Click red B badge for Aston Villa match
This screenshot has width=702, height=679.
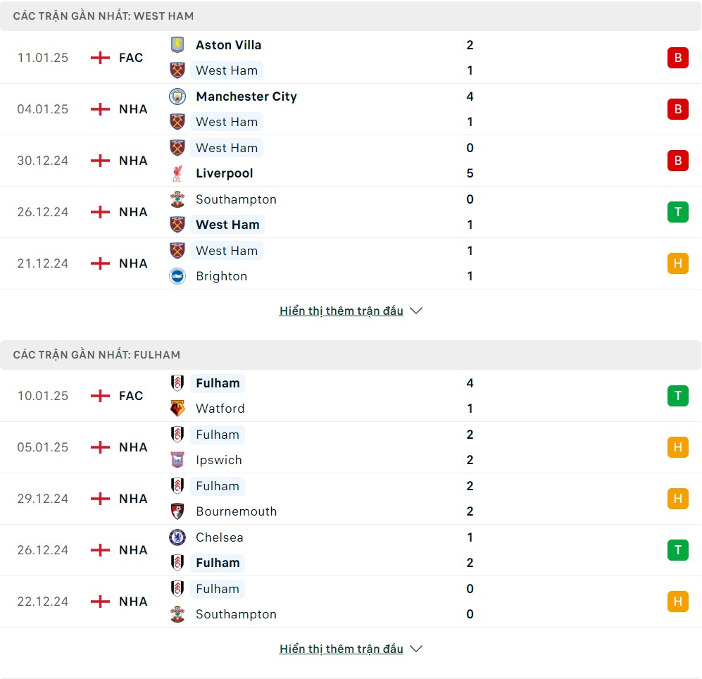click(678, 58)
